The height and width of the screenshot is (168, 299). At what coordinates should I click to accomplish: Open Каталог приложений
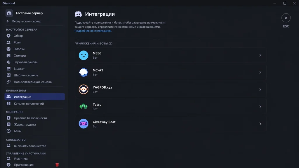(x=34, y=104)
